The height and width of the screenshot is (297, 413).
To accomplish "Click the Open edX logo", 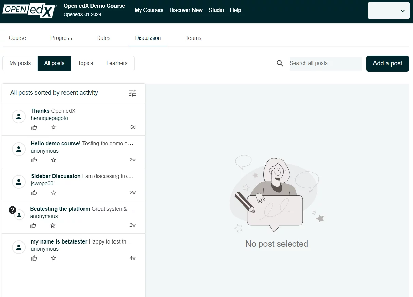I will coord(29,10).
